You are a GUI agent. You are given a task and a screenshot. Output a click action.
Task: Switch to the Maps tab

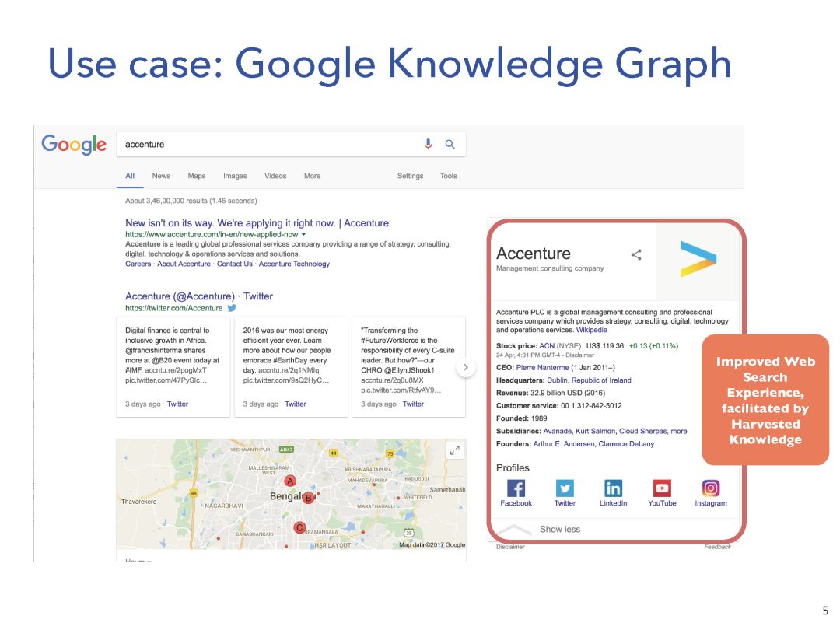tap(197, 176)
